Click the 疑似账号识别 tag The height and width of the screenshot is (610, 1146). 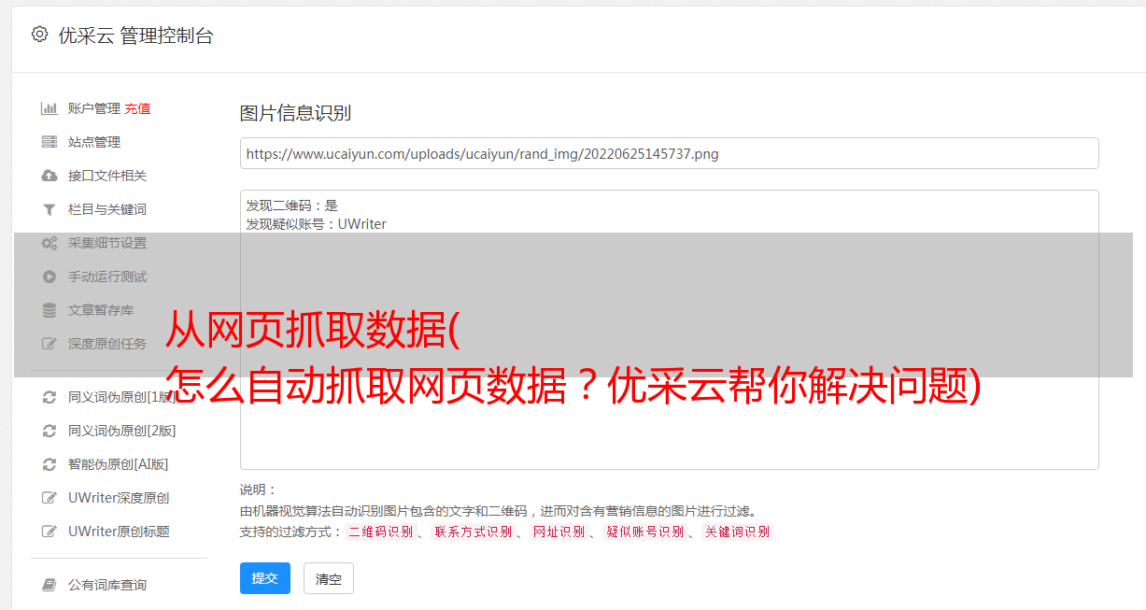pyautogui.click(x=644, y=532)
